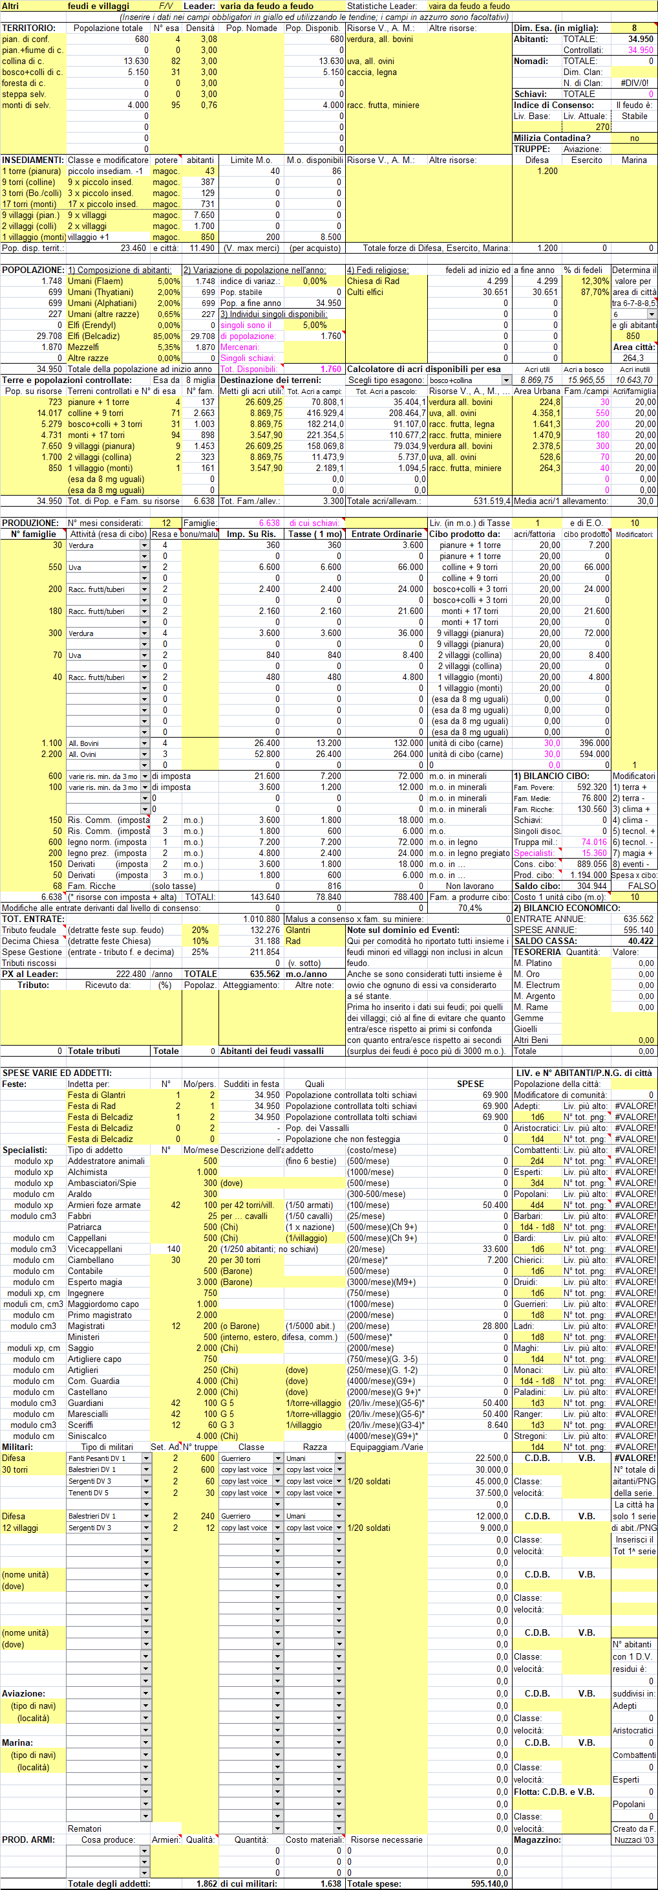This screenshot has width=658, height=1890.
Task: Select the 'Chiesa di Rad' religion cell
Action: pos(386,281)
